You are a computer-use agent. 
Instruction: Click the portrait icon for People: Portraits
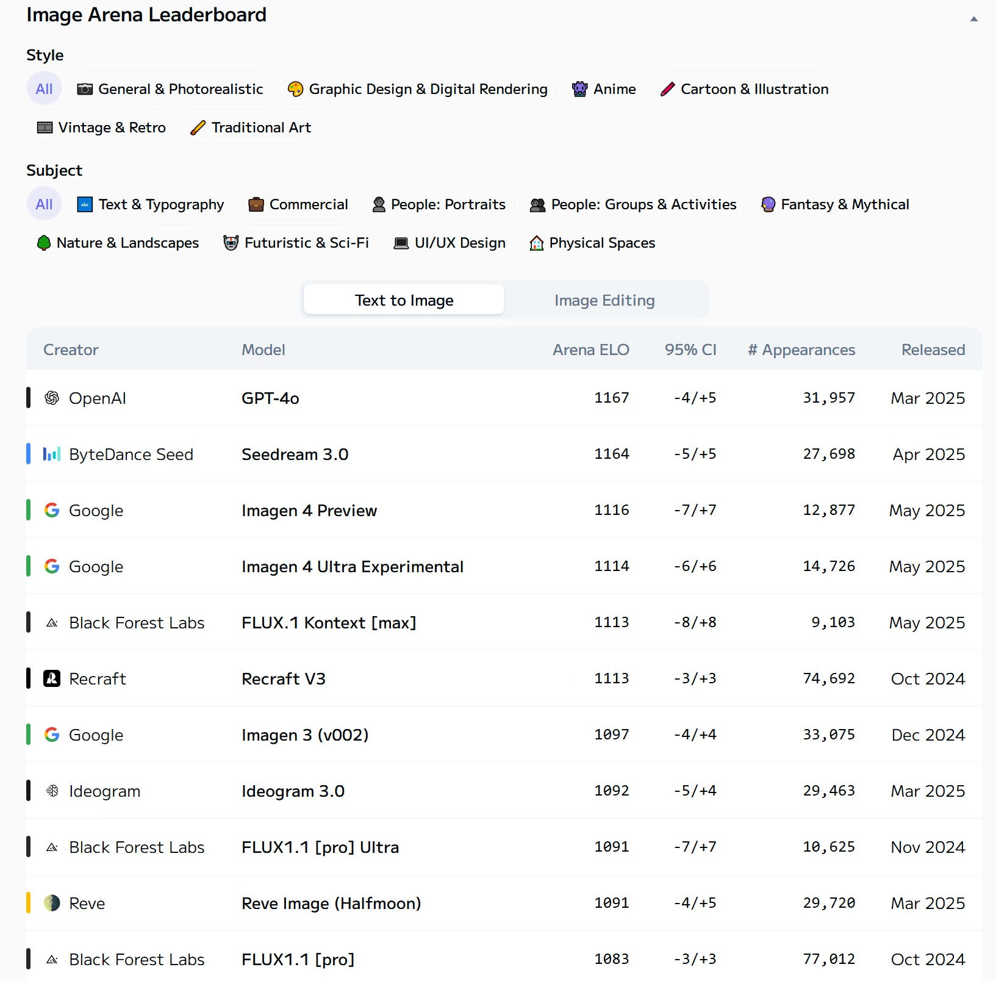pos(379,204)
